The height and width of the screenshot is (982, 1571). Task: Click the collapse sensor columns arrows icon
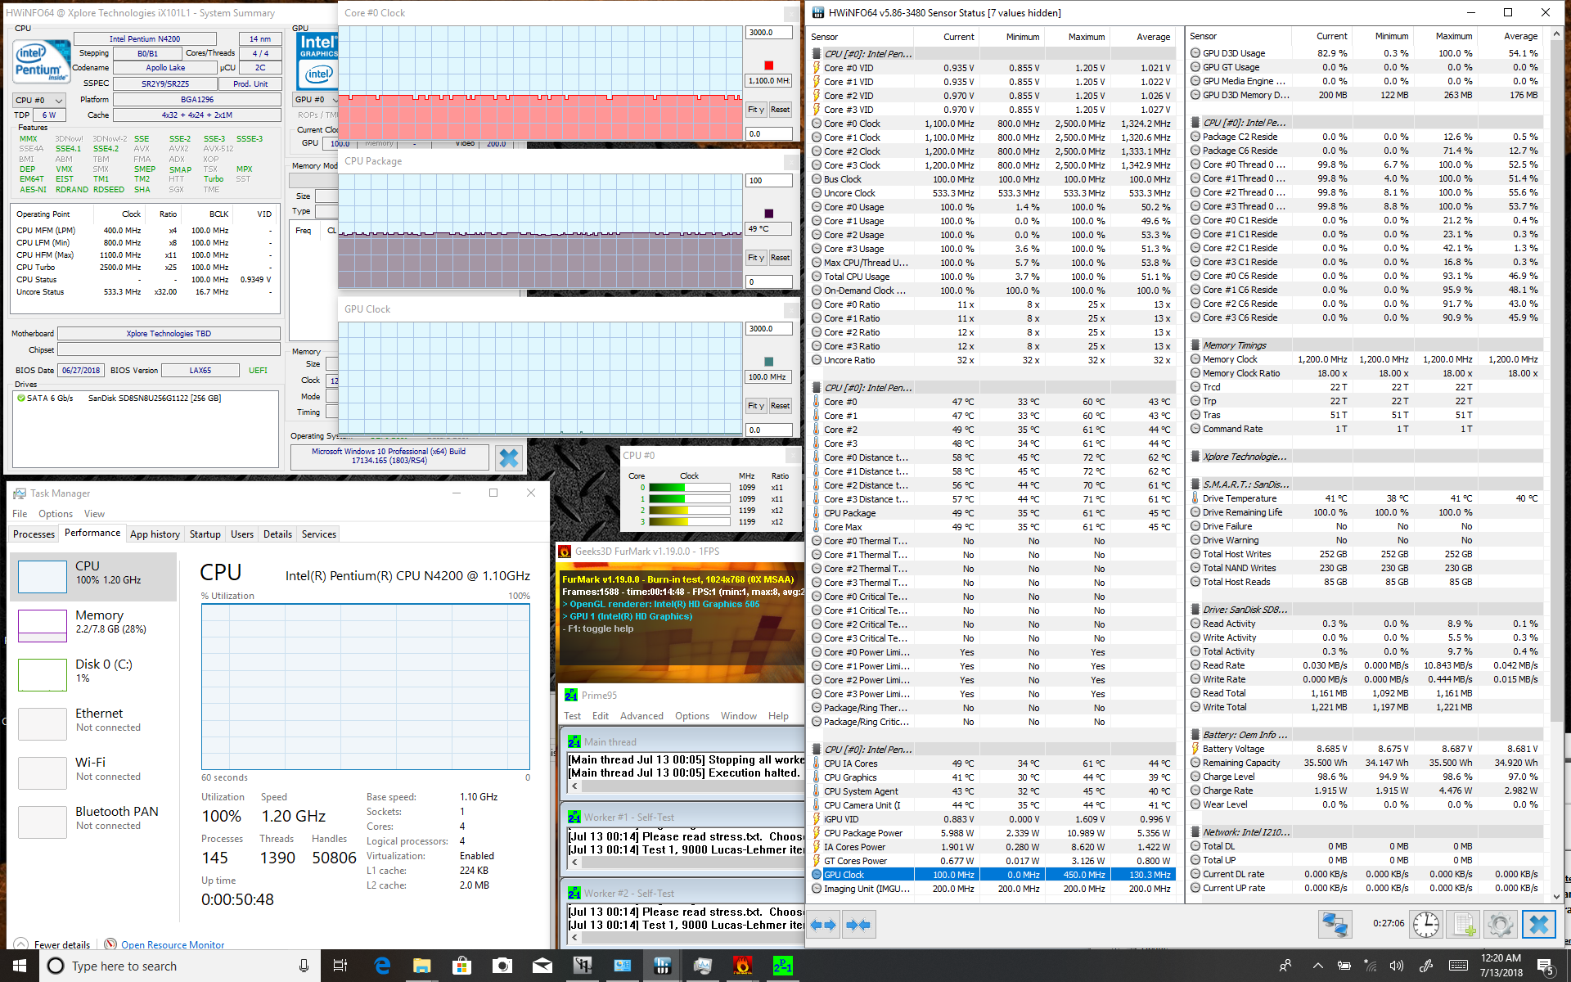pos(858,925)
